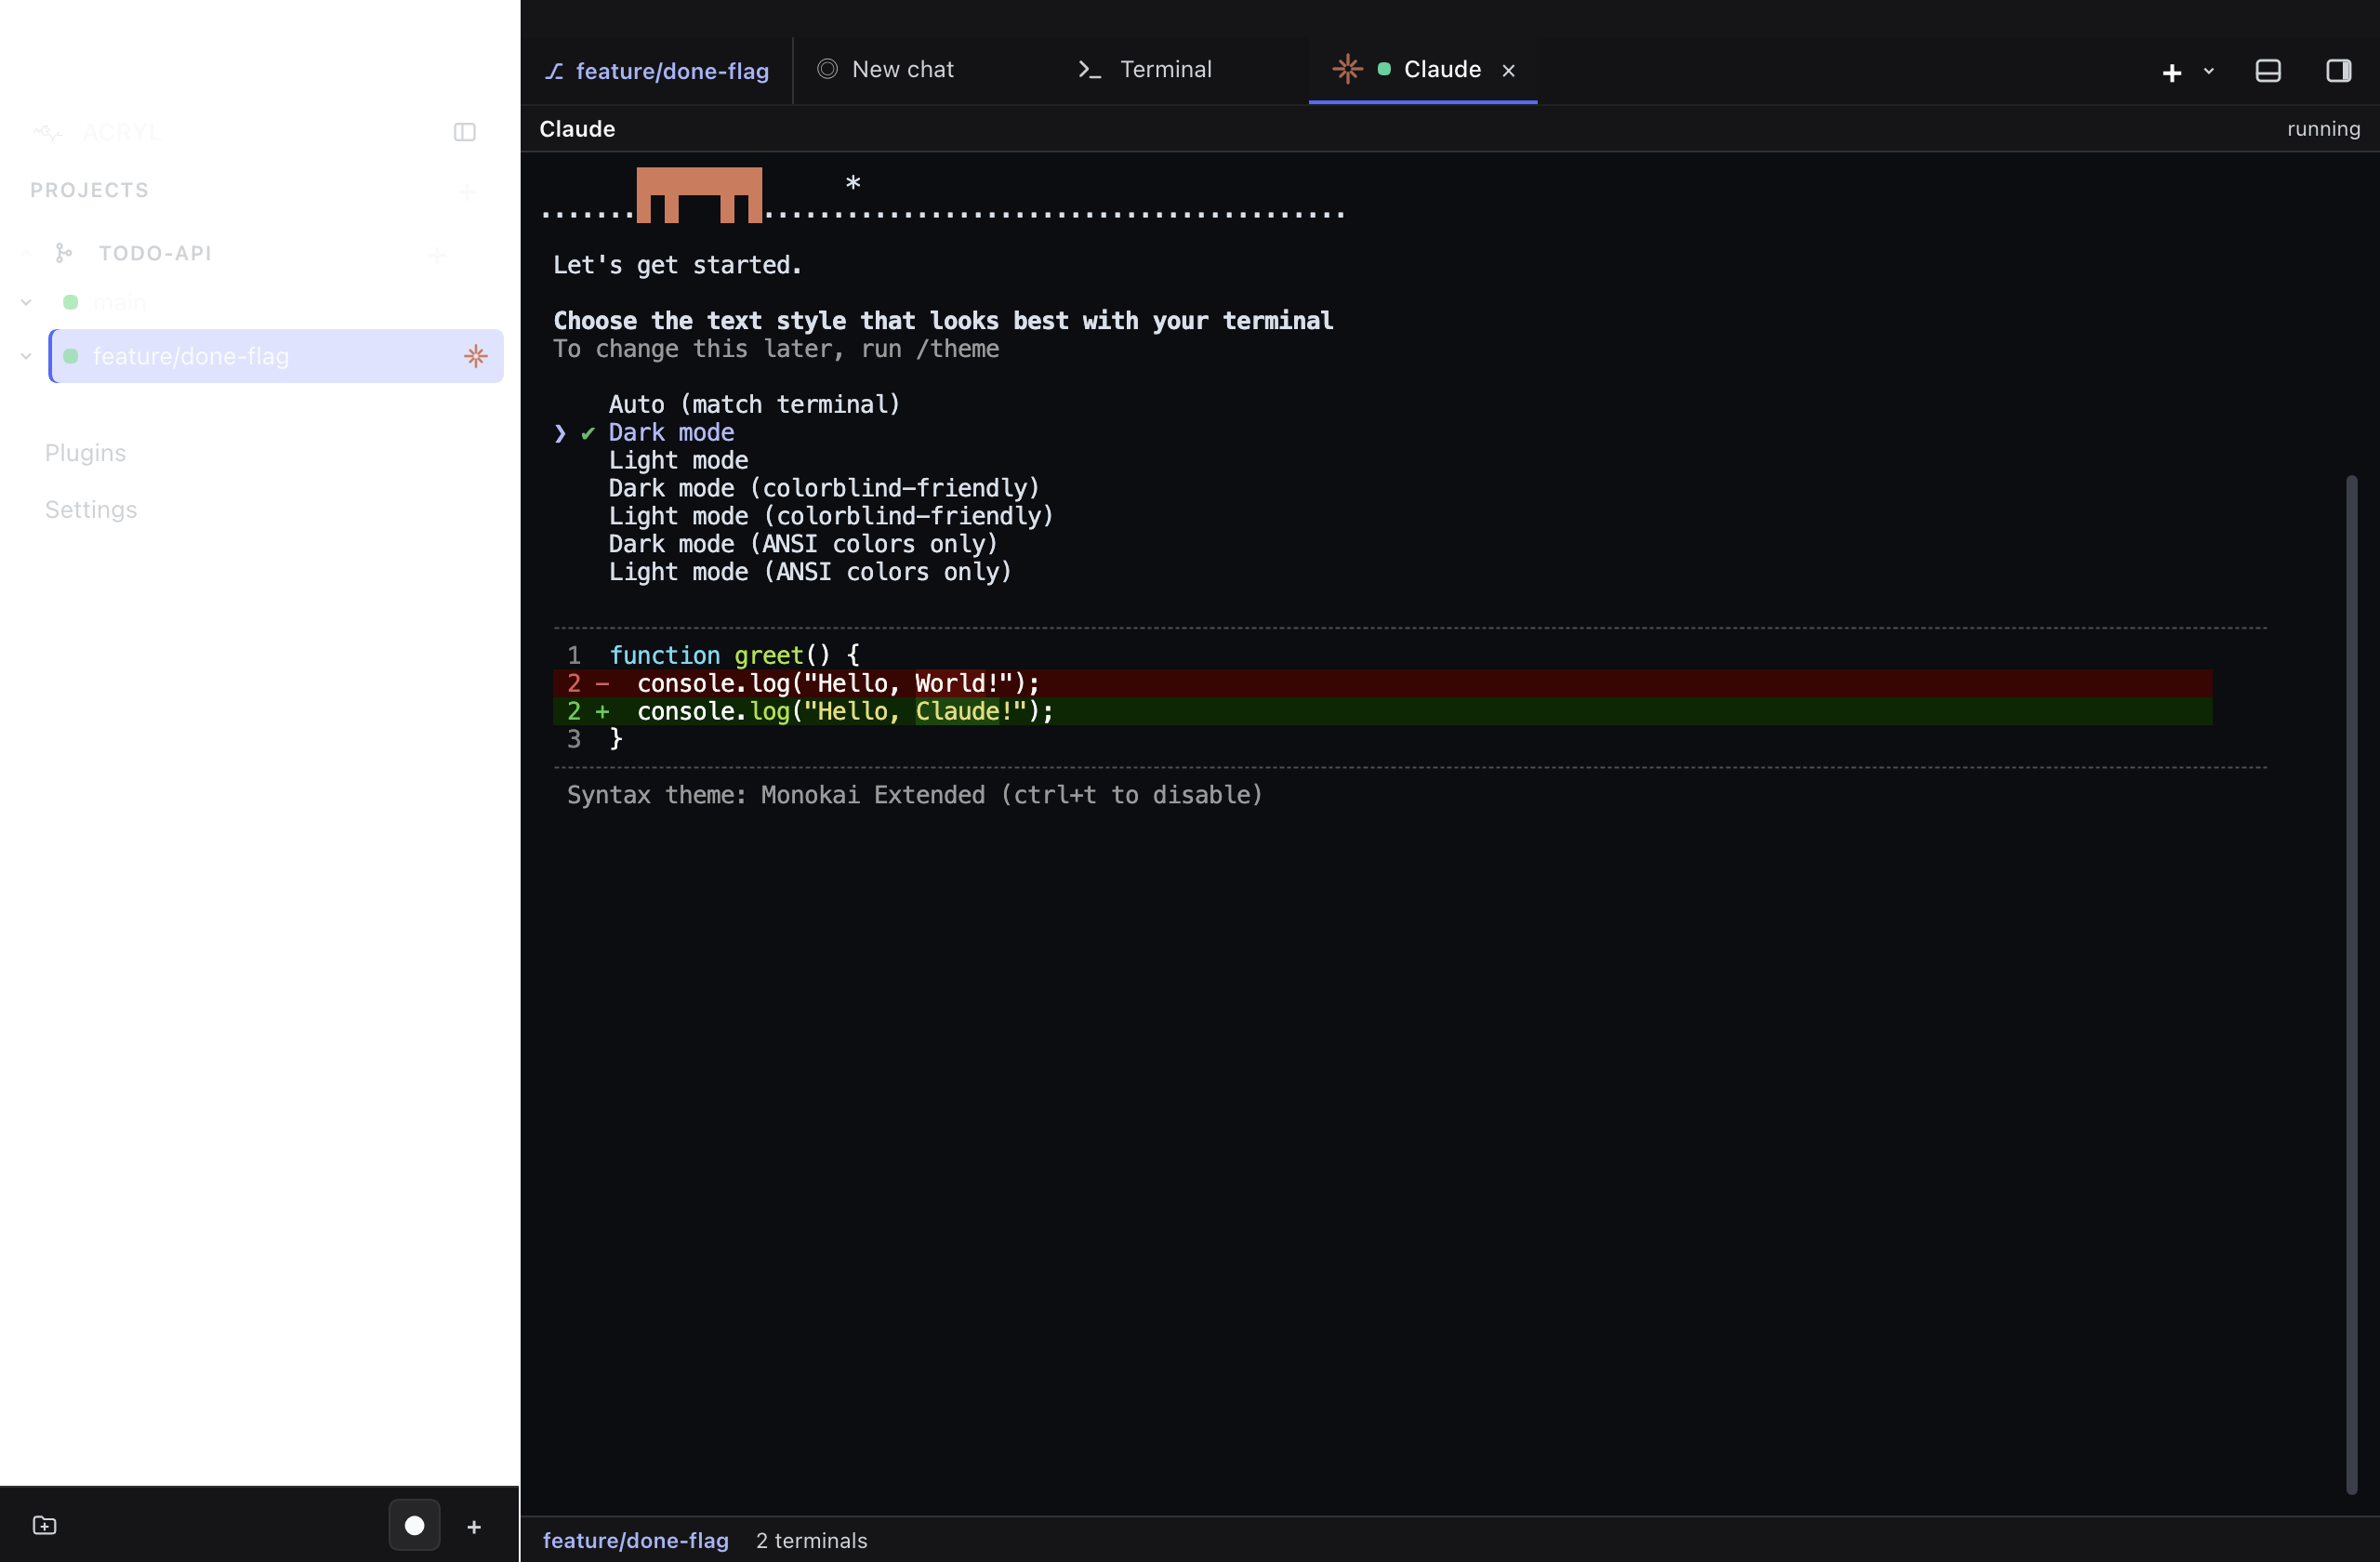
Task: Expand the main branch chevron
Action: [x=26, y=302]
